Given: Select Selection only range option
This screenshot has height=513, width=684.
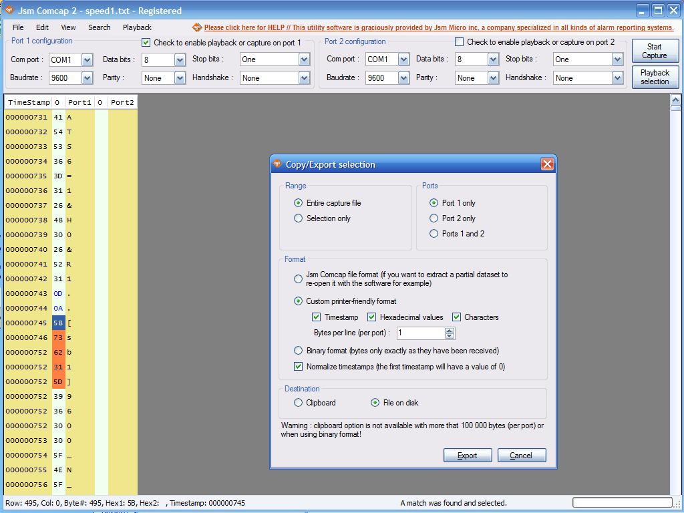Looking at the screenshot, I should (298, 218).
